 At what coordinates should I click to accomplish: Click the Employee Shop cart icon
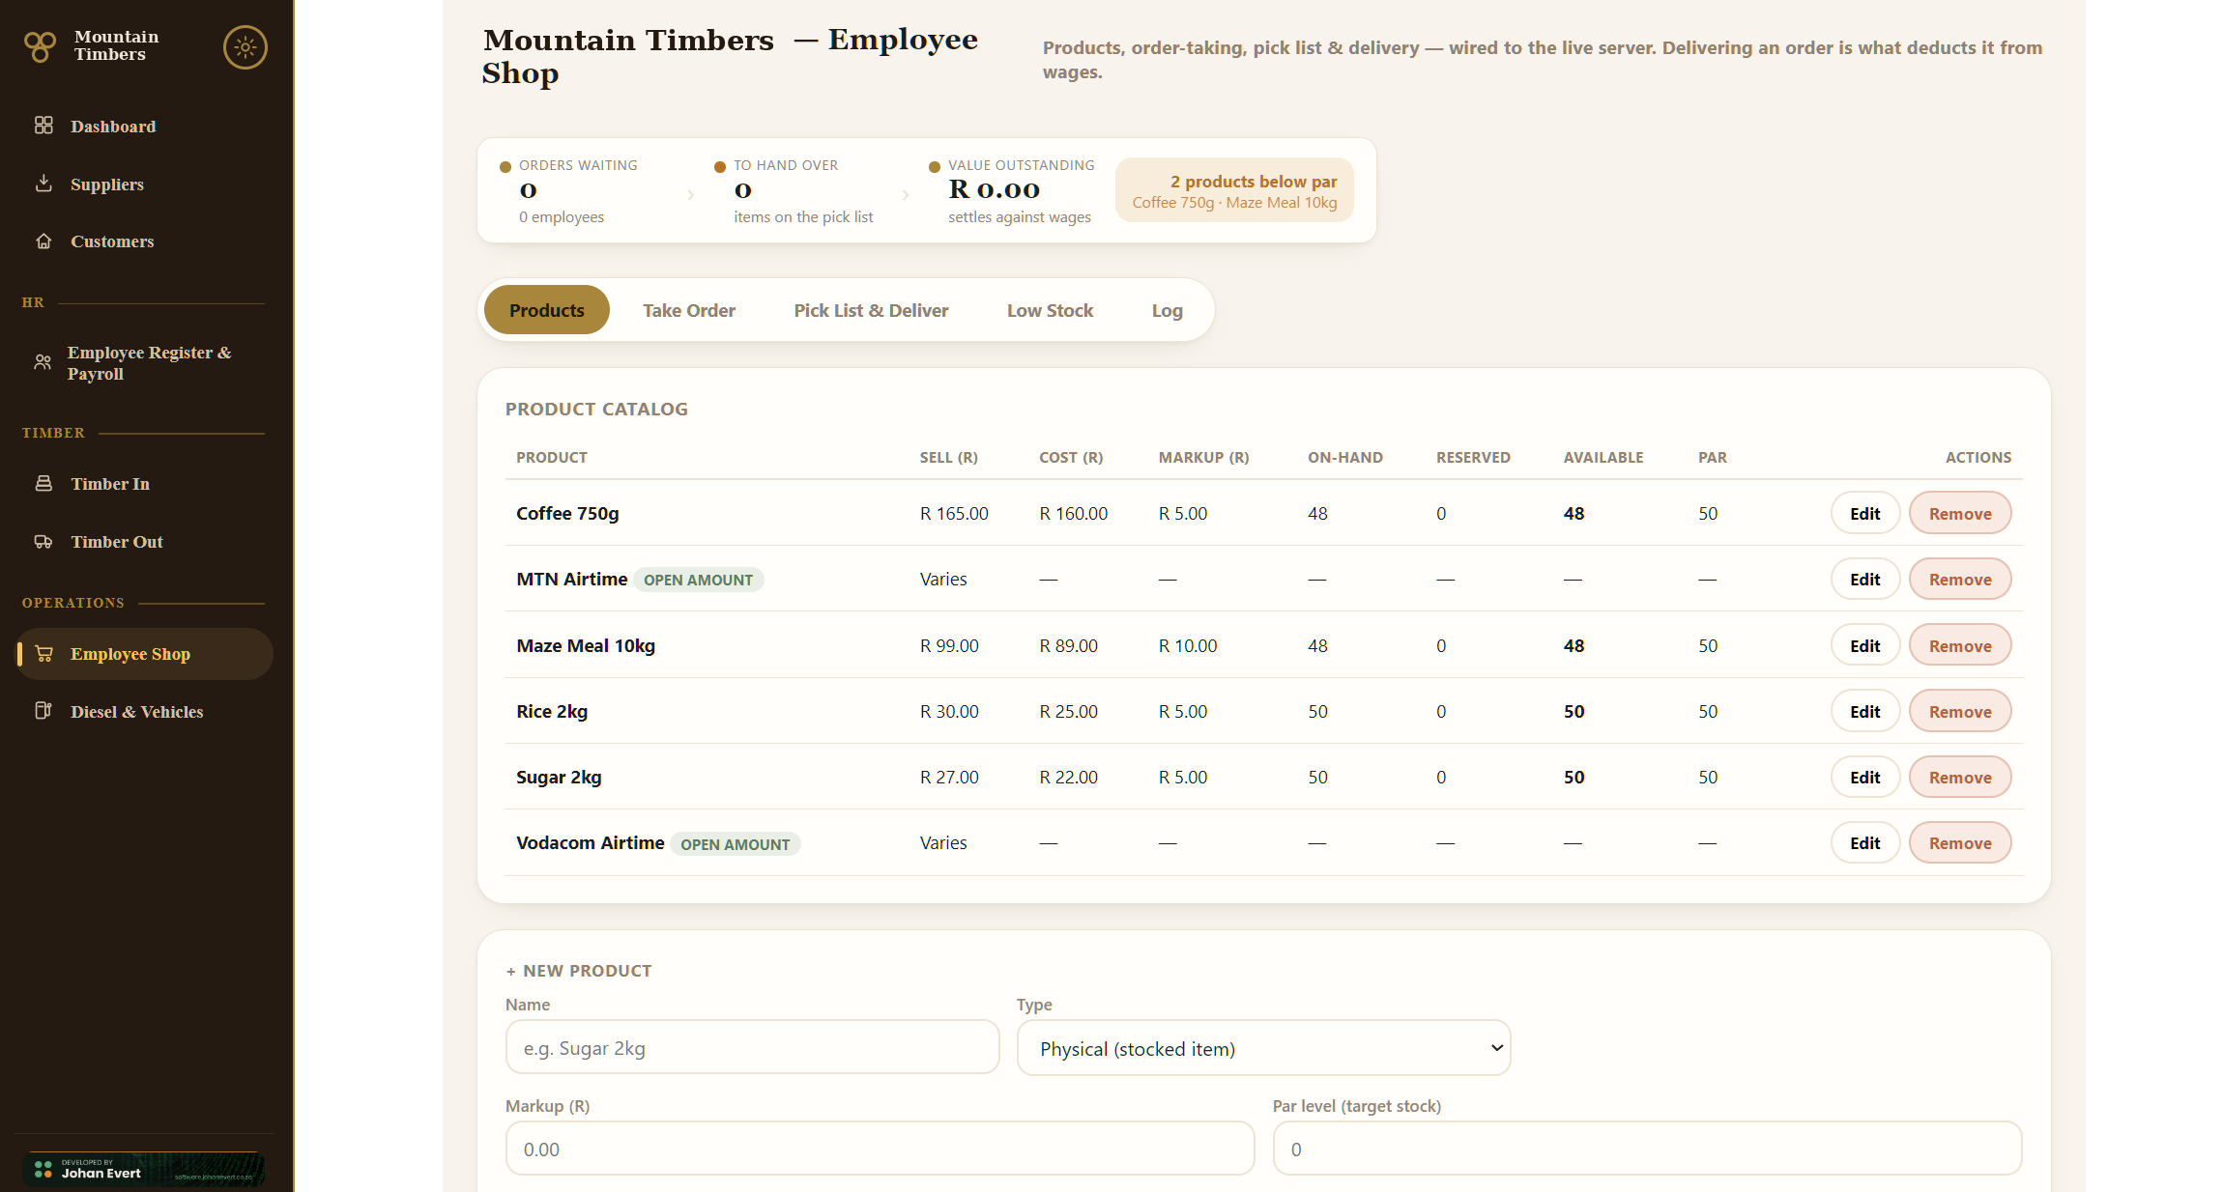click(43, 654)
